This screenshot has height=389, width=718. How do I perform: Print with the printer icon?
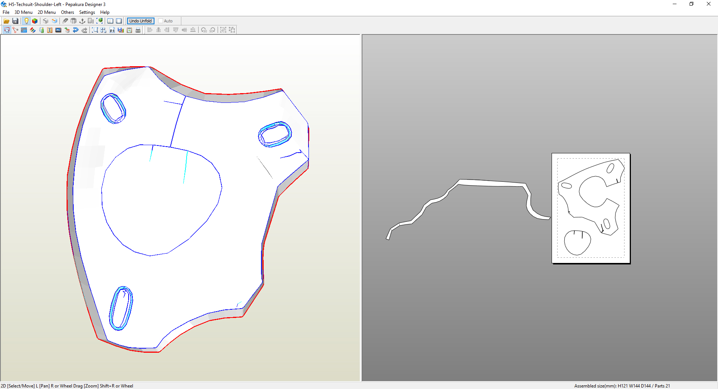click(138, 30)
